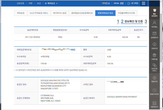Click the 399 PARK AVE. address line
This screenshot has height=110, width=163.
(x=47, y=98)
